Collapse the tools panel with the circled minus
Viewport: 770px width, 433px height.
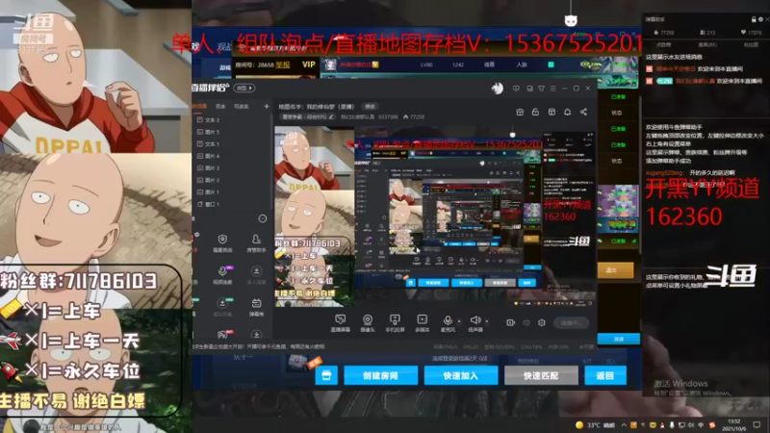tap(262, 218)
